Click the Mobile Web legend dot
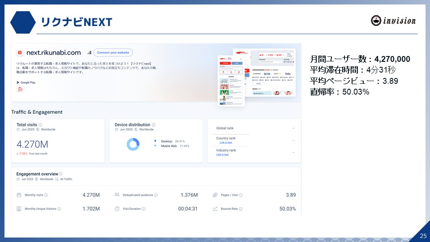This screenshot has height=242, width=430. (x=155, y=146)
